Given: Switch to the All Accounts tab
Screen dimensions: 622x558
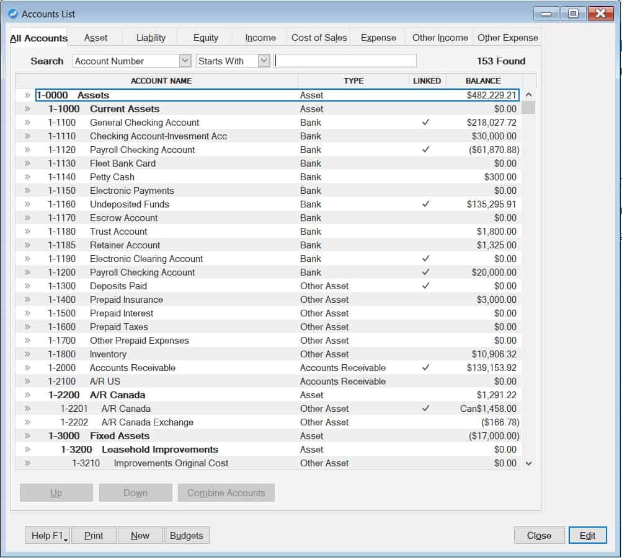Looking at the screenshot, I should [39, 38].
